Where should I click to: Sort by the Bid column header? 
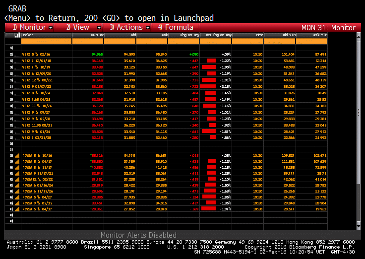pos(120,35)
